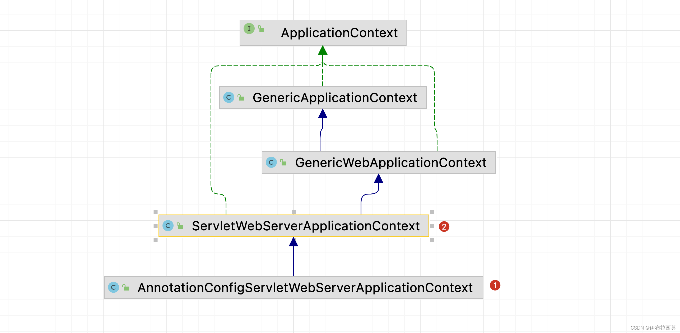
Task: Click the AnnotationConfigServletWebServerApplicationContext lock icon
Action: [125, 288]
